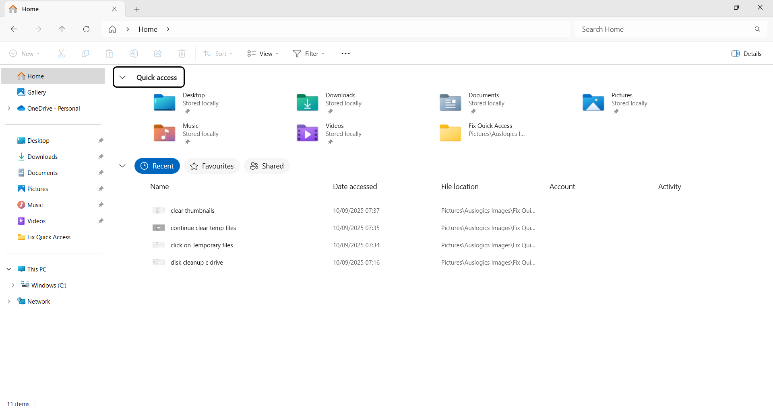The image size is (773, 409).
Task: Select the Rename icon in the toolbar
Action: click(133, 53)
